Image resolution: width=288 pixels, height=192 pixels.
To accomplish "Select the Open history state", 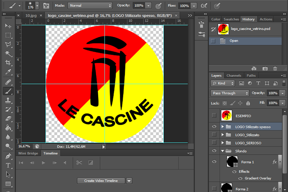I will [245, 41].
